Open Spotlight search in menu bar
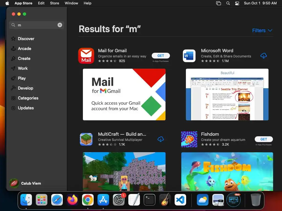 click(x=228, y=3)
